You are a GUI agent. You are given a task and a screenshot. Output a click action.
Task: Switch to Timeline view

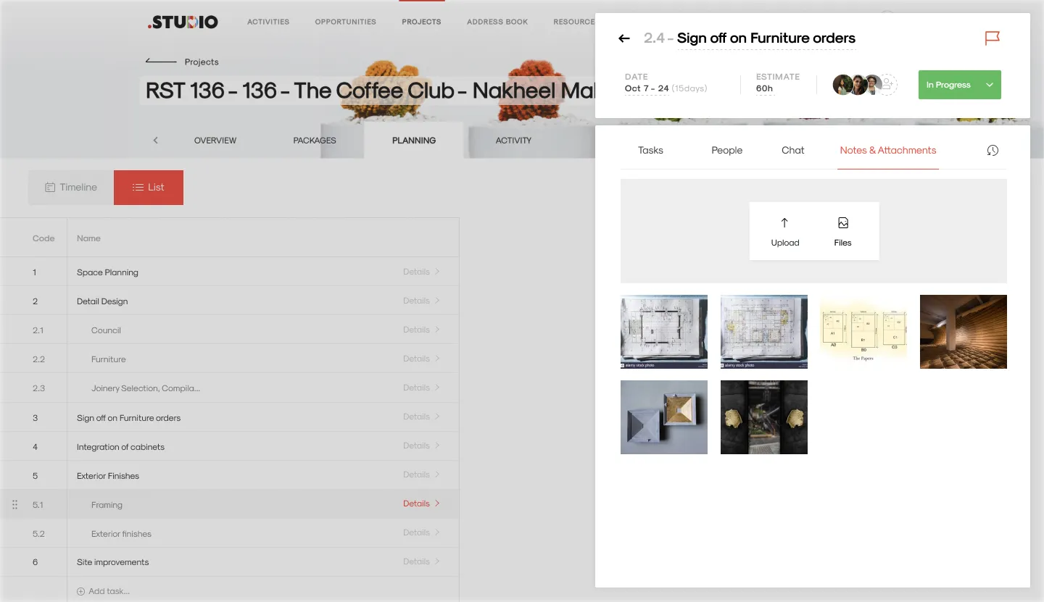tap(71, 187)
